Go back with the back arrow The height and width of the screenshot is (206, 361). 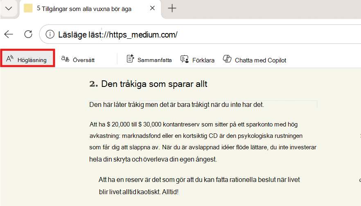9,34
